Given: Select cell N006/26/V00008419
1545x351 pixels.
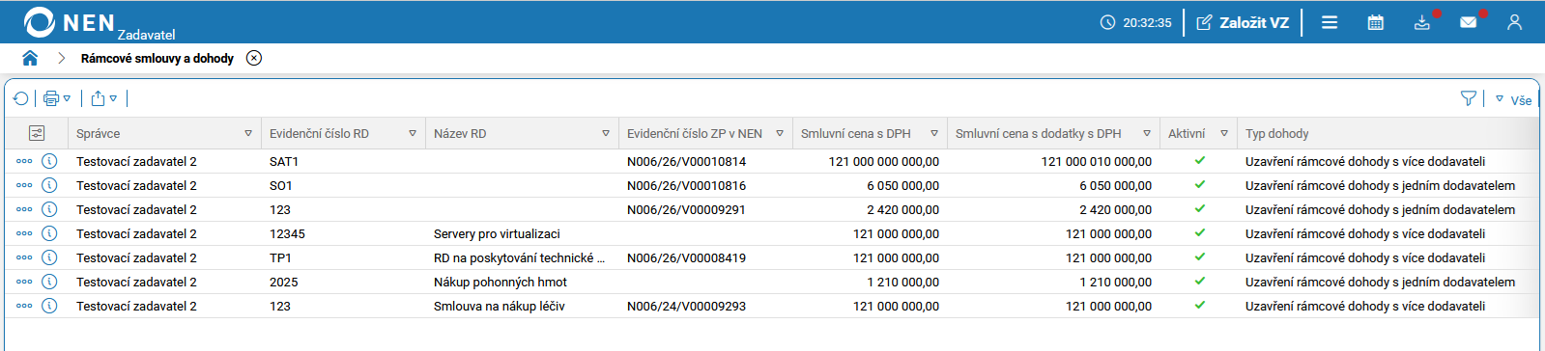Looking at the screenshot, I should click(x=686, y=258).
